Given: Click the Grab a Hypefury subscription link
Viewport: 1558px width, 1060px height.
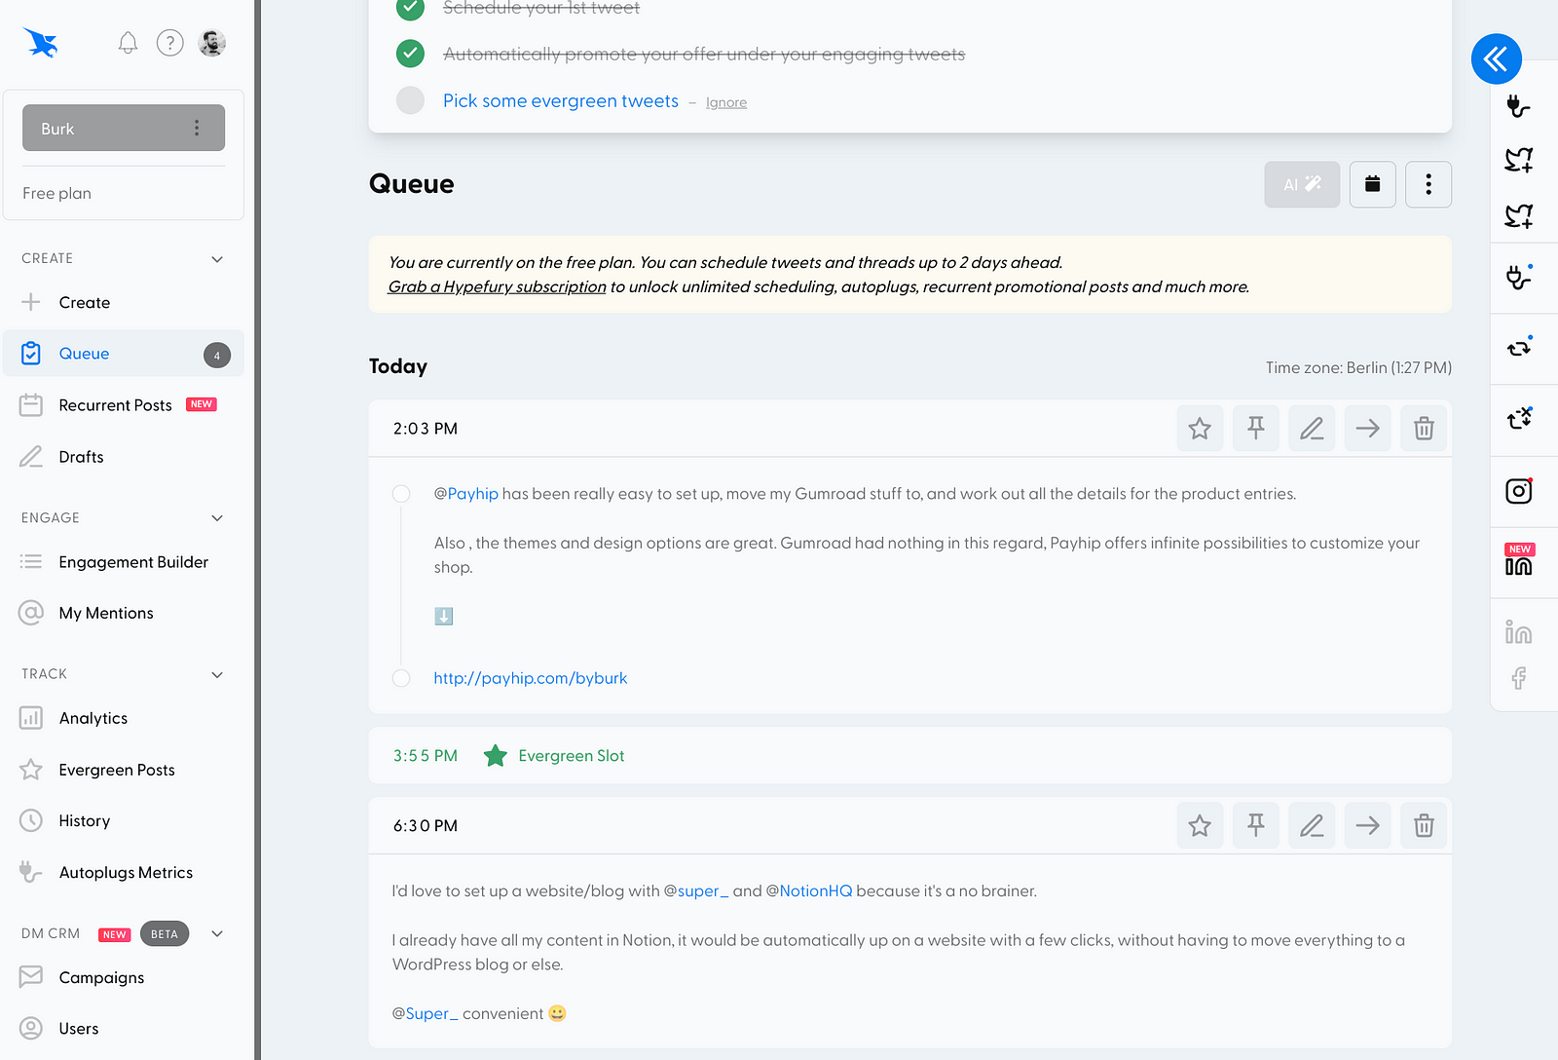Looking at the screenshot, I should tap(498, 287).
